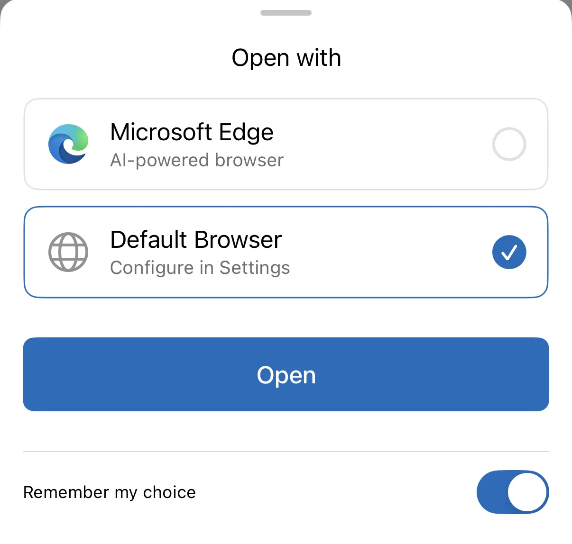572x544 pixels.
Task: Click the sheet drag handle at top
Action: click(286, 13)
